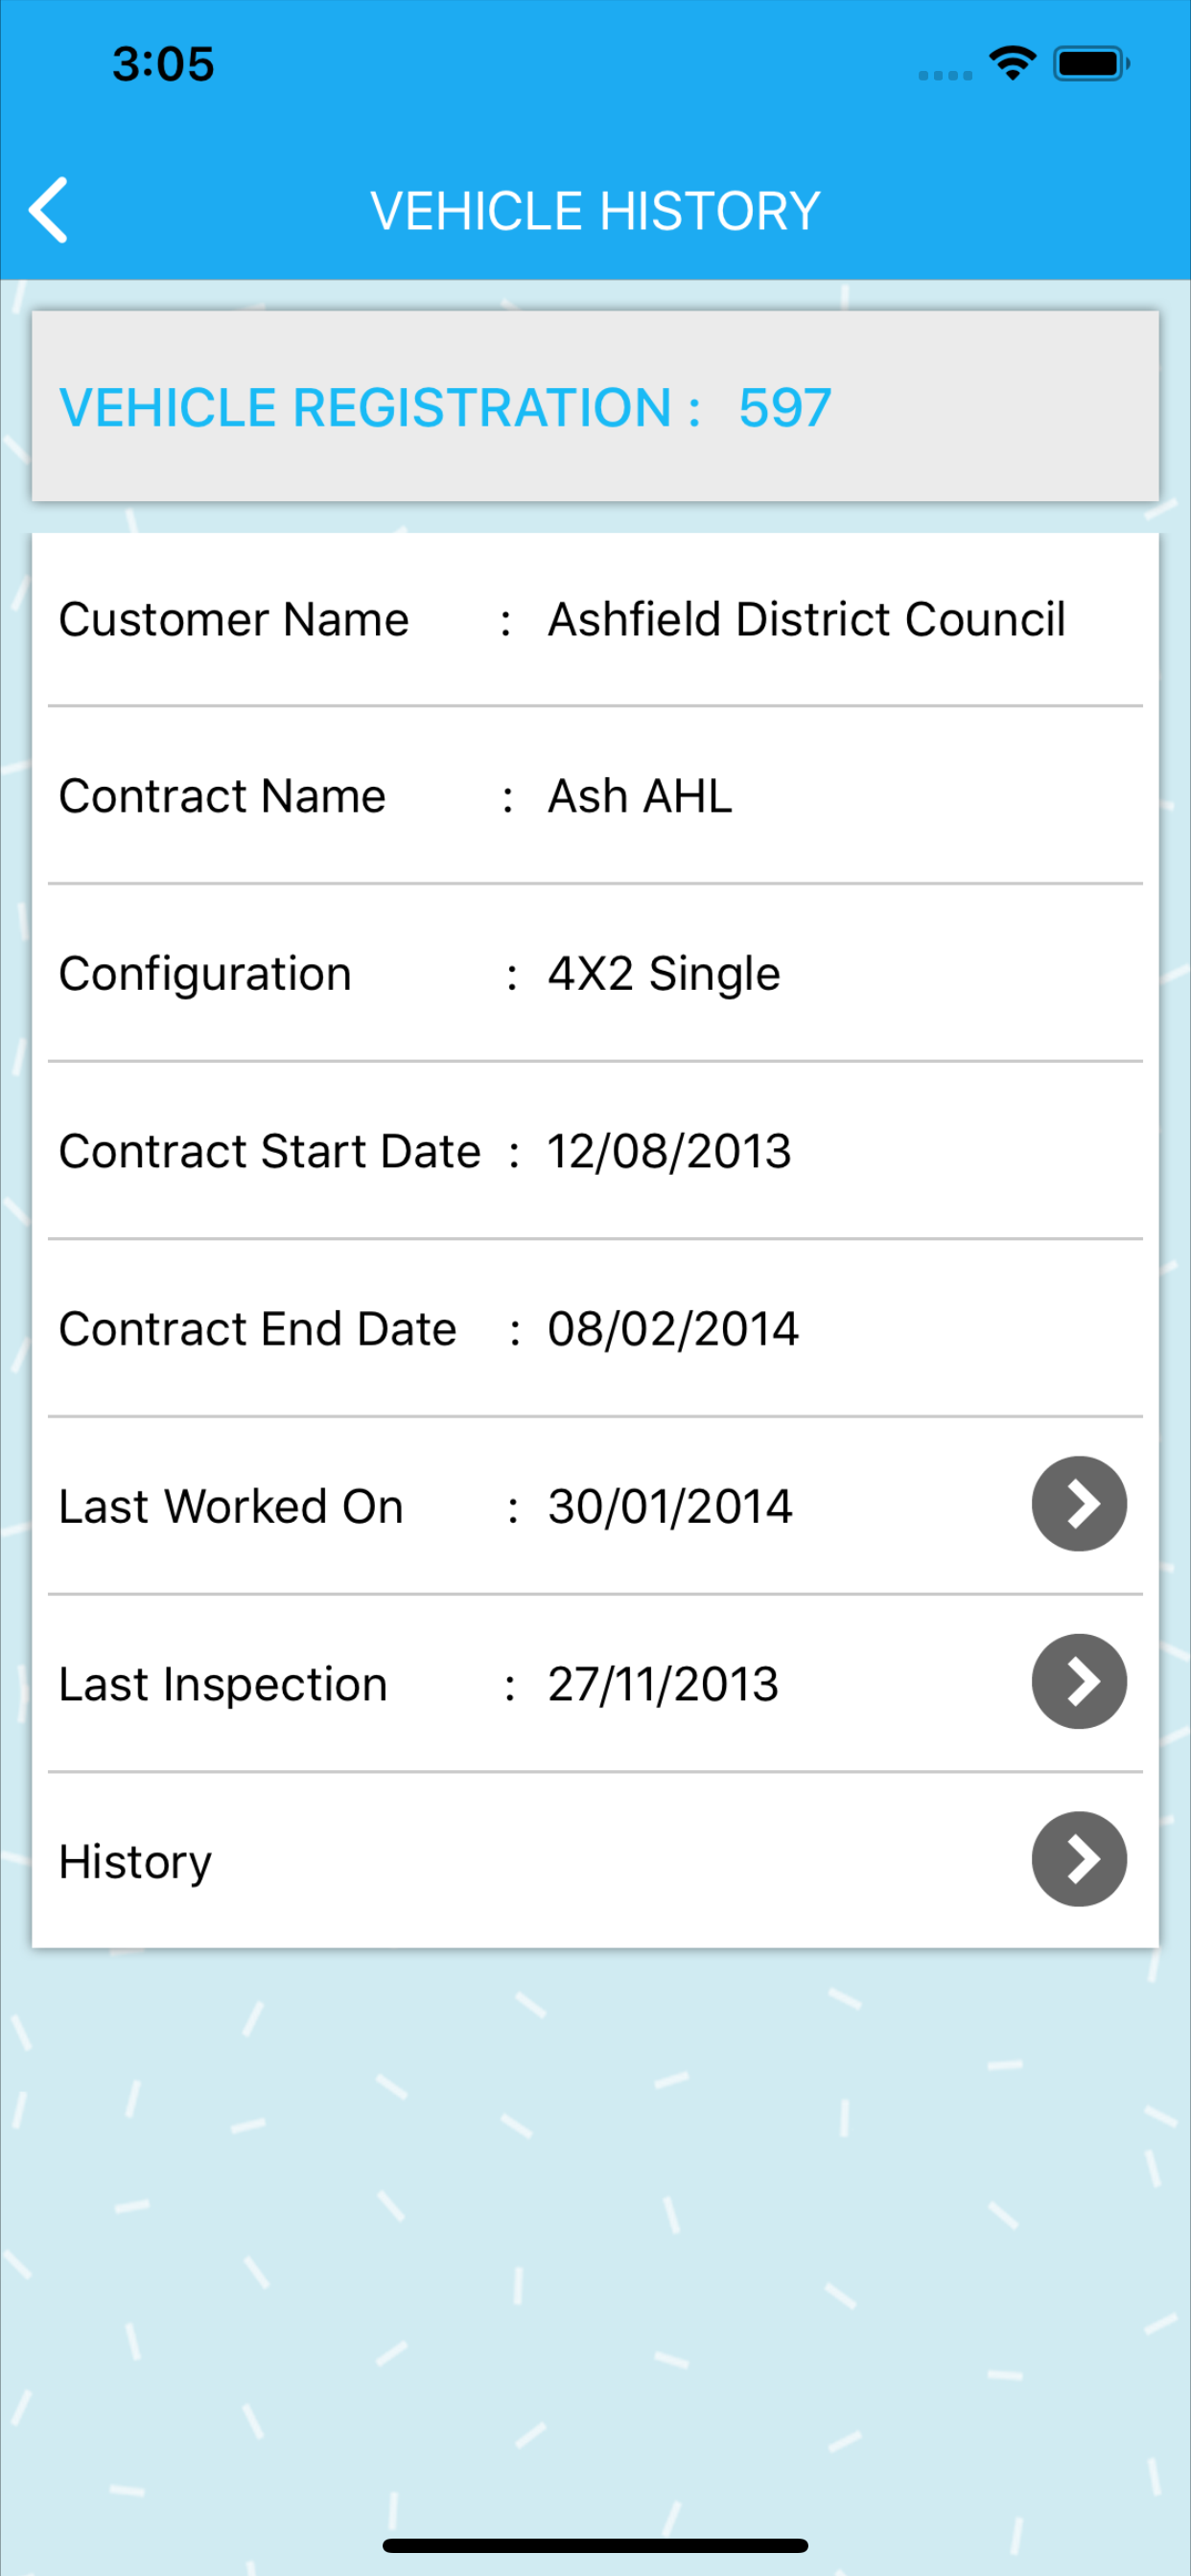Tap the Wi-Fi status icon
This screenshot has height=2576, width=1191.
click(1012, 64)
